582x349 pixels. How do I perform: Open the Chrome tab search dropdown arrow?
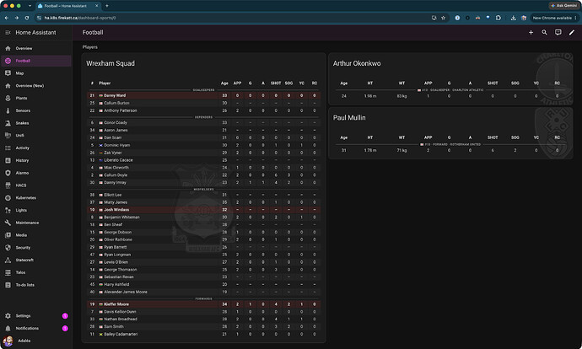tap(30, 6)
